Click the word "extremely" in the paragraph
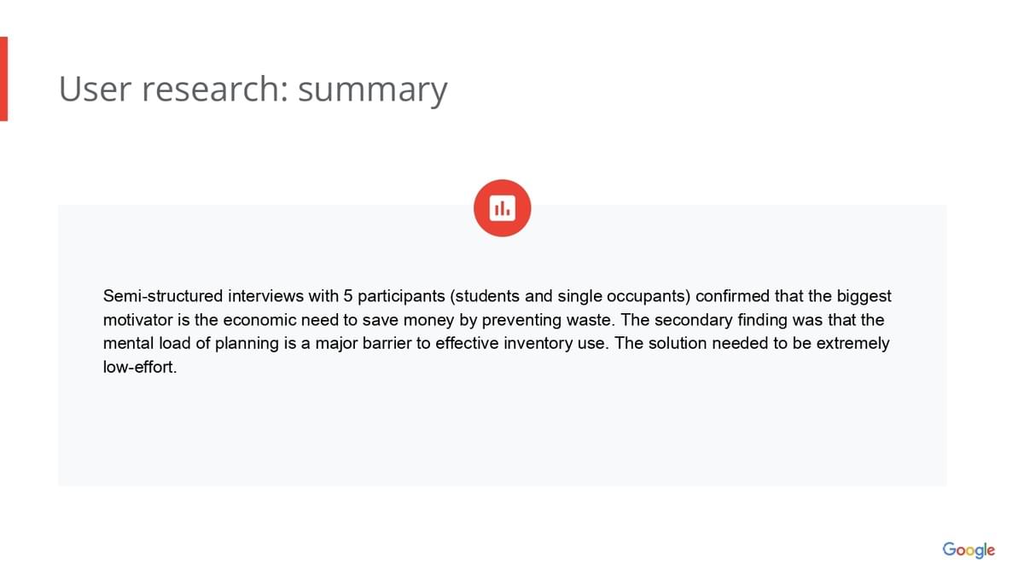 853,343
